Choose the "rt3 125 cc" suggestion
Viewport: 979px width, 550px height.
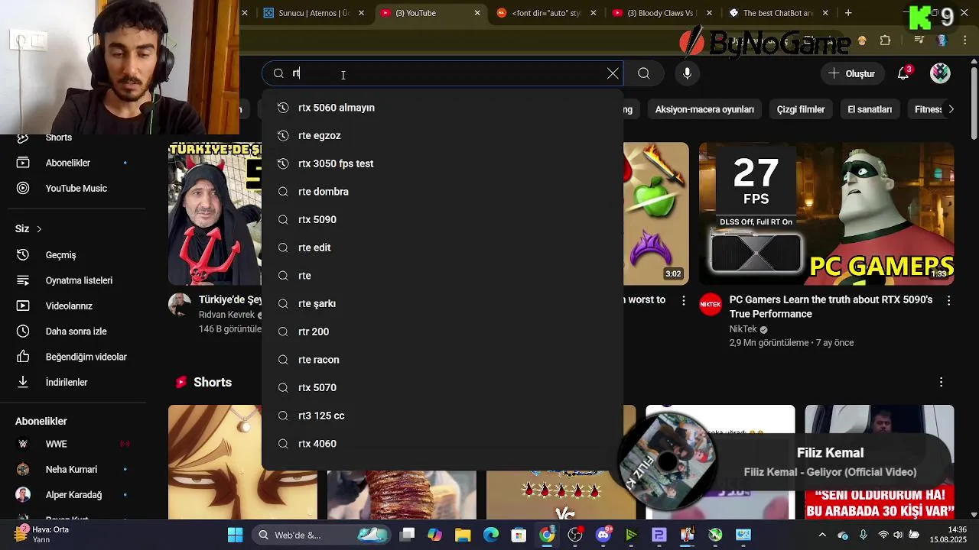442,416
